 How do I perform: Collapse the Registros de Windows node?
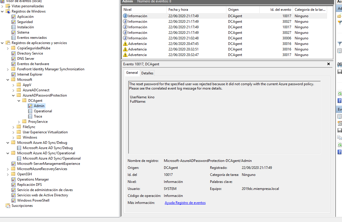coord(2,11)
